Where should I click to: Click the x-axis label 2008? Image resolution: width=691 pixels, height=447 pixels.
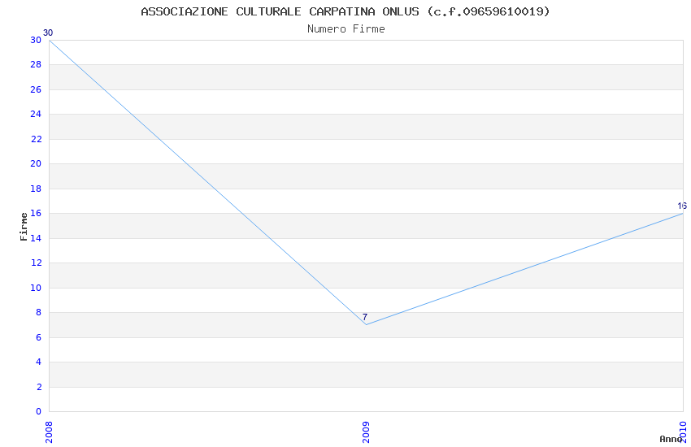click(x=49, y=432)
